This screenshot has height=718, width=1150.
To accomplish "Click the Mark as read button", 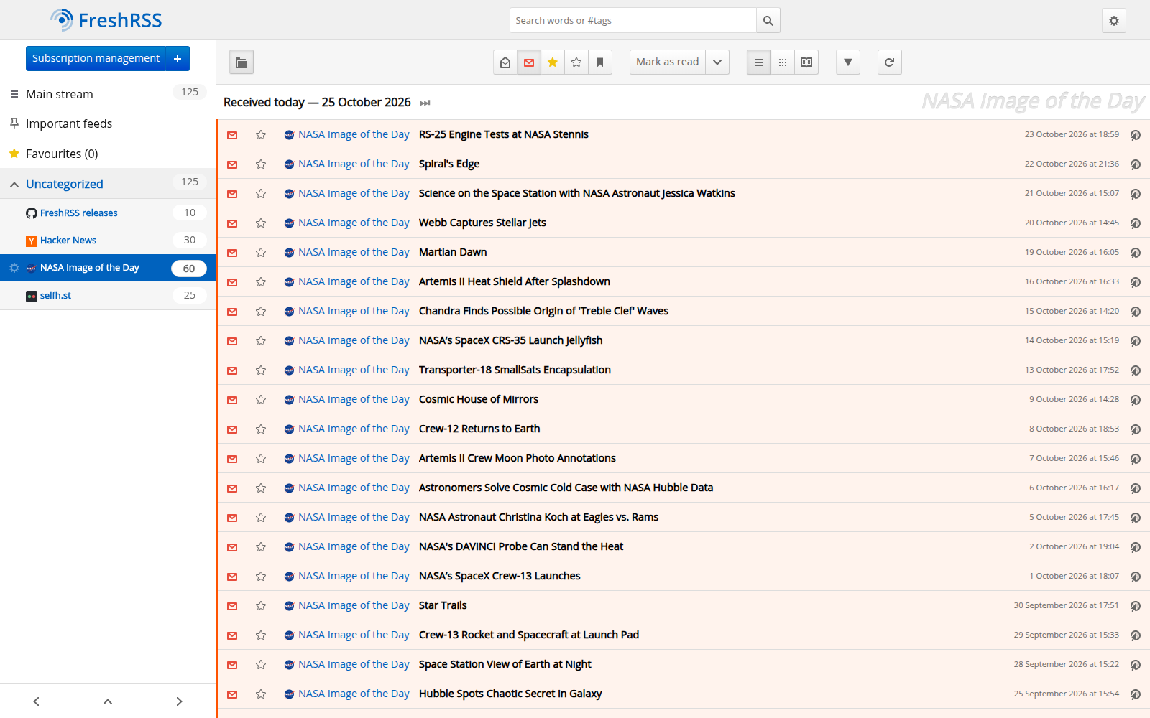I will pos(667,62).
